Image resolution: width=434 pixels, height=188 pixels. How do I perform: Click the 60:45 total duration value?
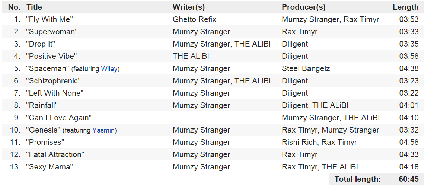(409, 179)
